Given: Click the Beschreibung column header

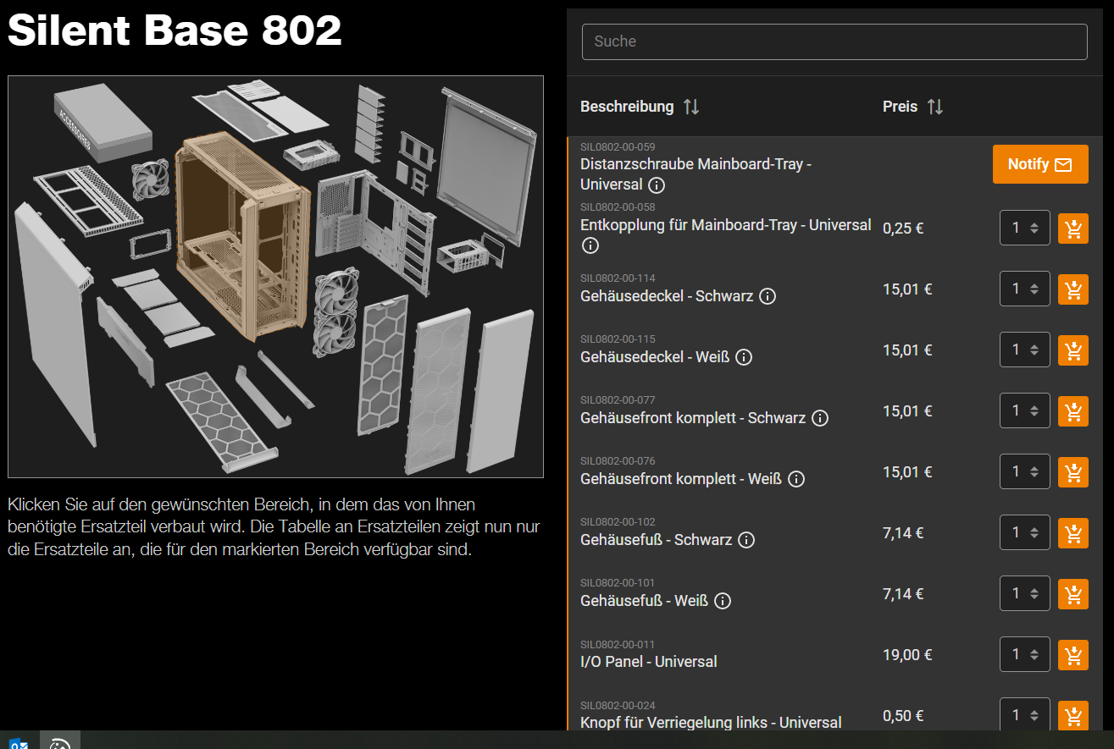Looking at the screenshot, I should coord(627,107).
